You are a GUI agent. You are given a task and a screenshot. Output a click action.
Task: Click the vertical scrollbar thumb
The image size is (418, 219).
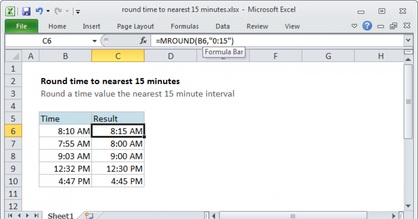coord(408,102)
